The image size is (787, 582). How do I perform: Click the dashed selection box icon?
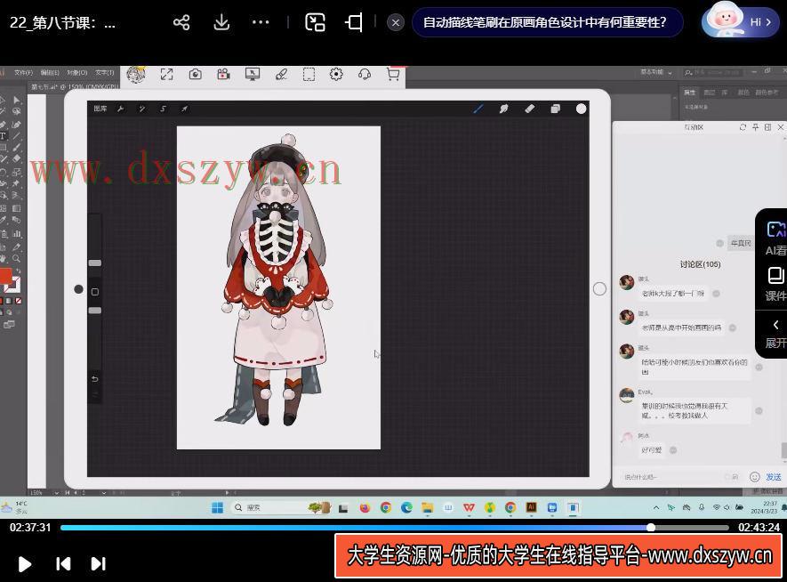(309, 75)
